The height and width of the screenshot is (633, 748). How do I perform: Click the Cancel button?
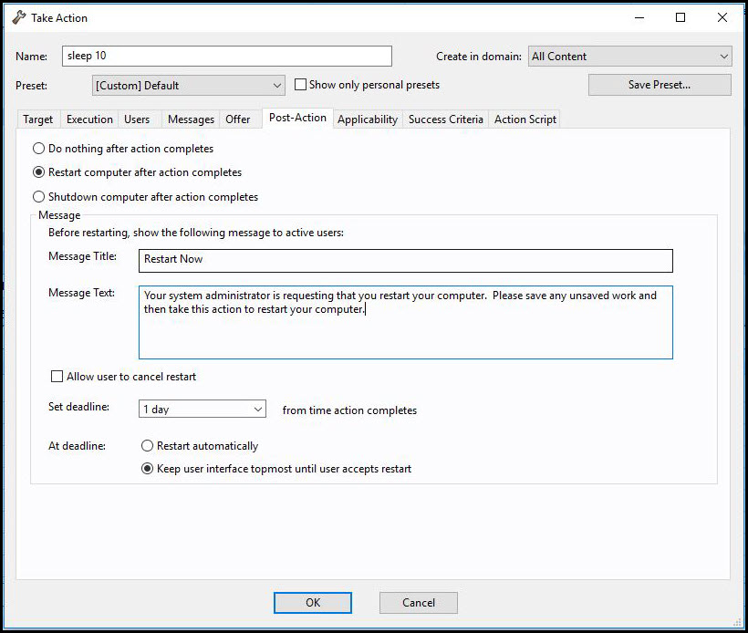[x=418, y=603]
